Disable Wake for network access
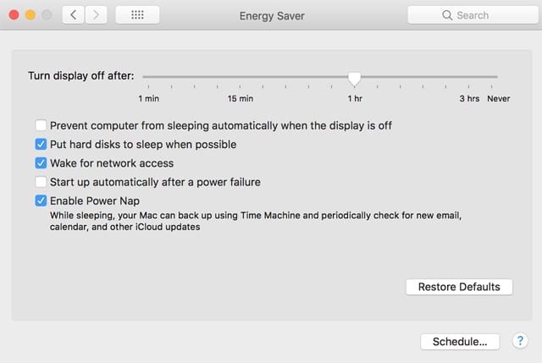Viewport: 542px width, 363px height. click(41, 163)
